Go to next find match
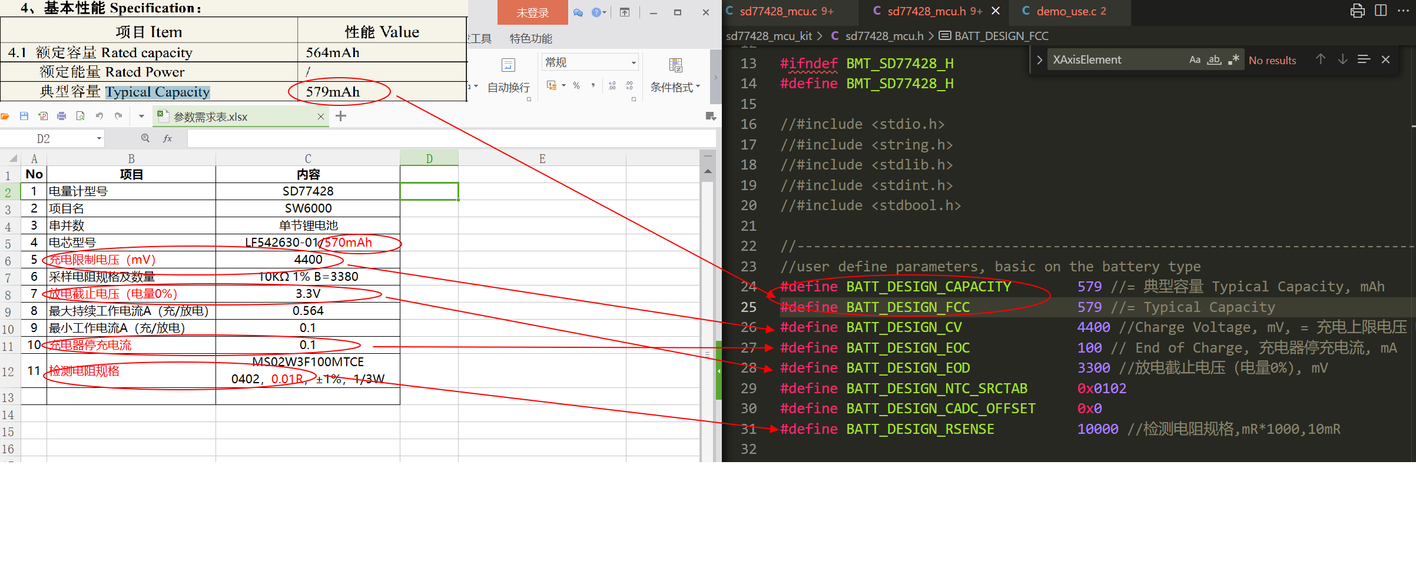The height and width of the screenshot is (561, 1416). 1342,59
